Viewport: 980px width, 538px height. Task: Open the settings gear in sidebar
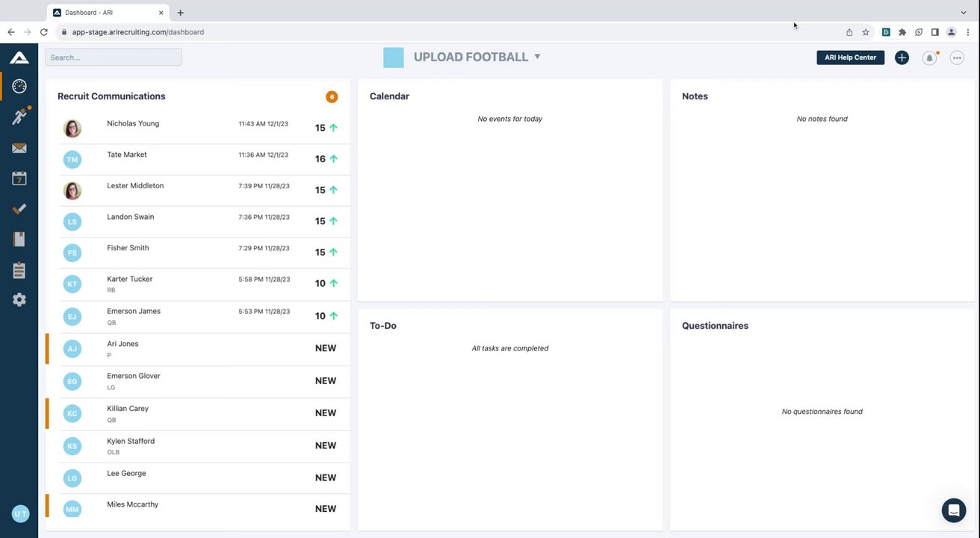tap(19, 300)
